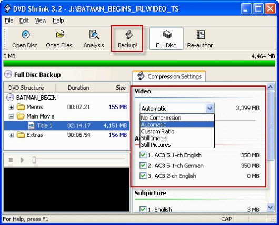This screenshot has width=279, height=225.
Task: Click the play button in preview
Action: pos(22,160)
